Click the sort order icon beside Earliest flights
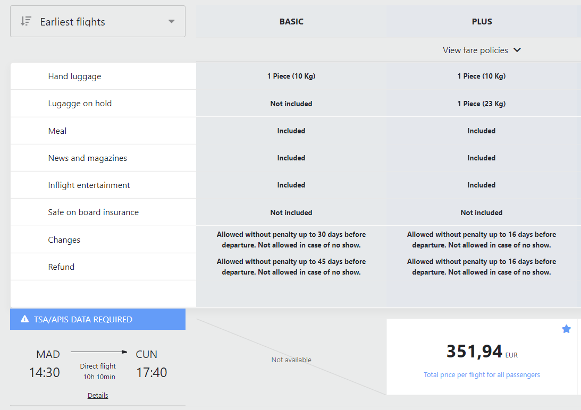 tap(26, 21)
